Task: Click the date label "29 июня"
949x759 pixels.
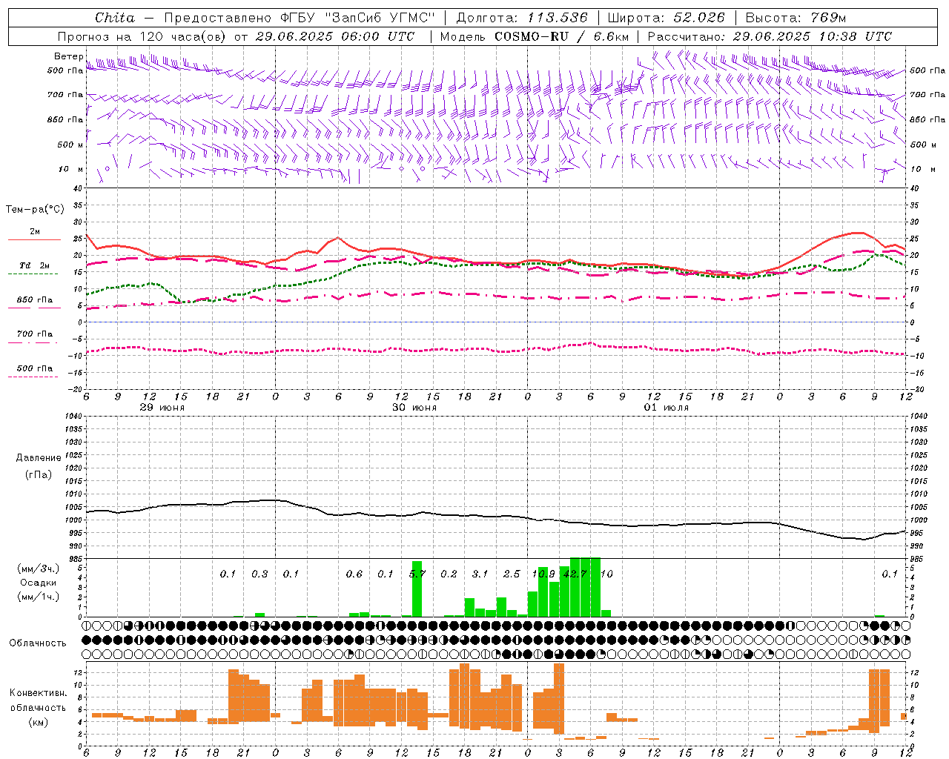Action: coord(162,408)
